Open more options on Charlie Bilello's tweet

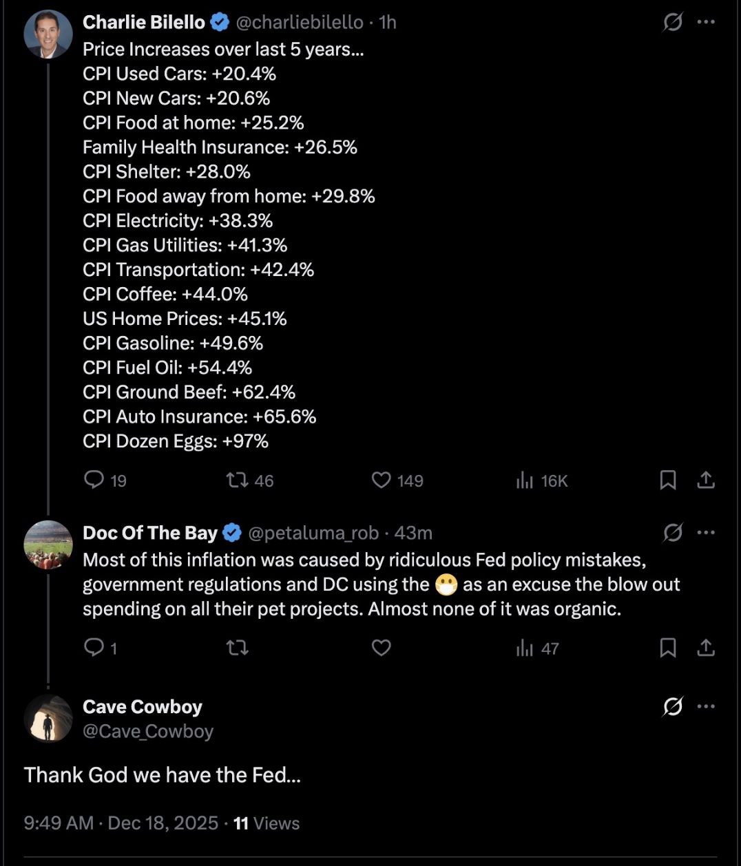tap(706, 23)
